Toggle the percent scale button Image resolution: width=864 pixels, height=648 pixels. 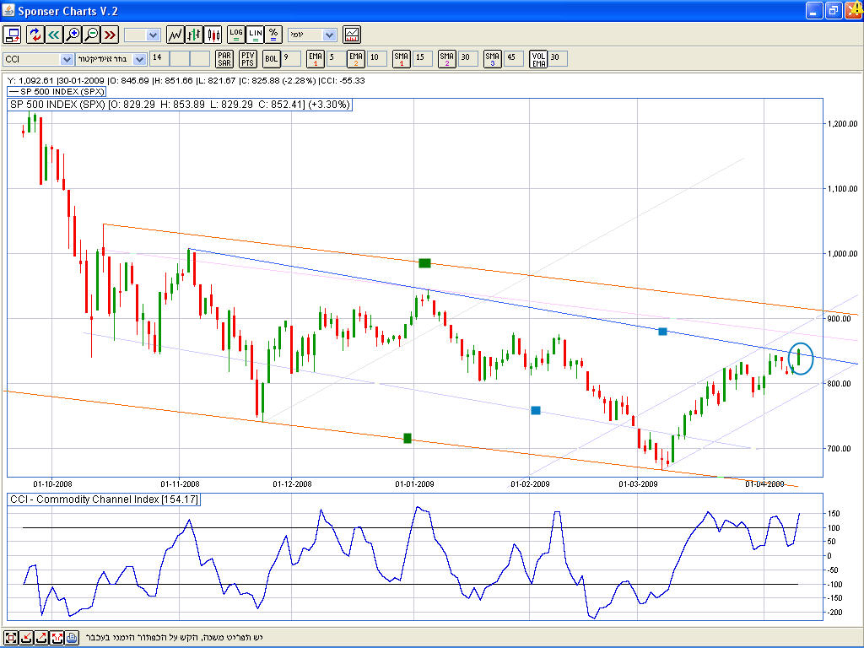tap(273, 35)
